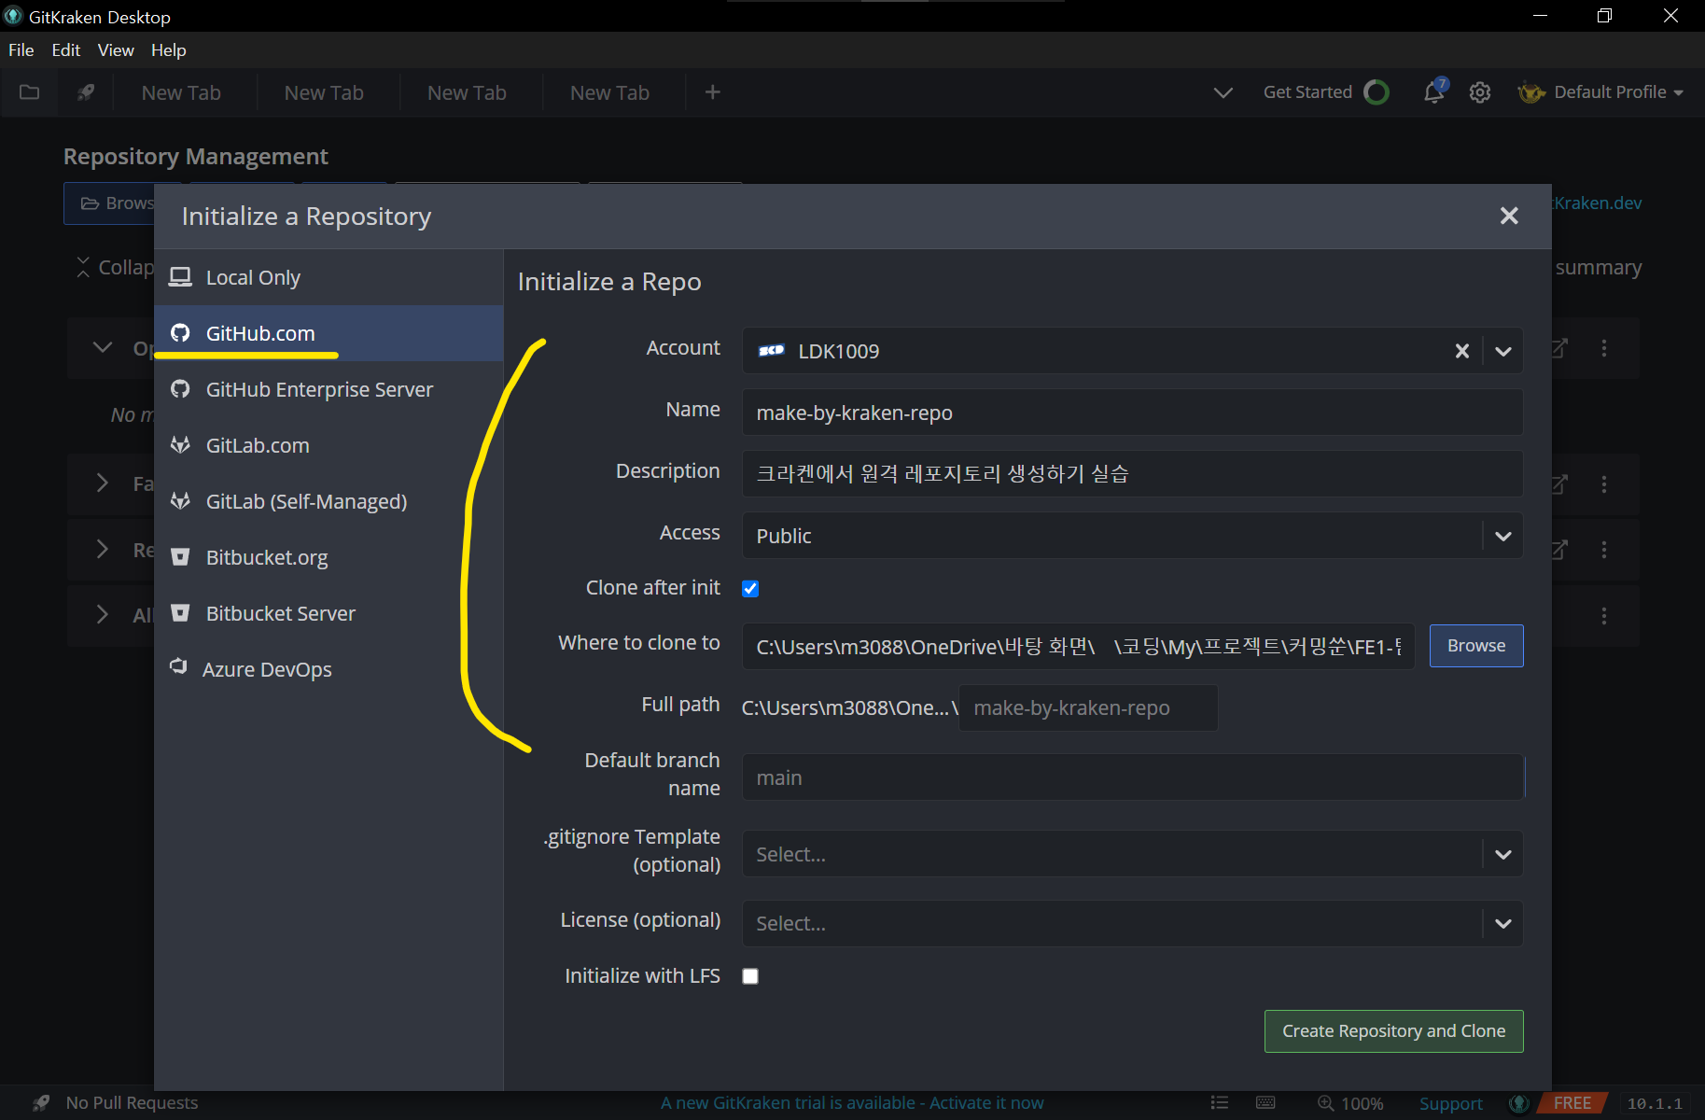Click the list icon in status bar
The width and height of the screenshot is (1705, 1120).
click(1220, 1103)
